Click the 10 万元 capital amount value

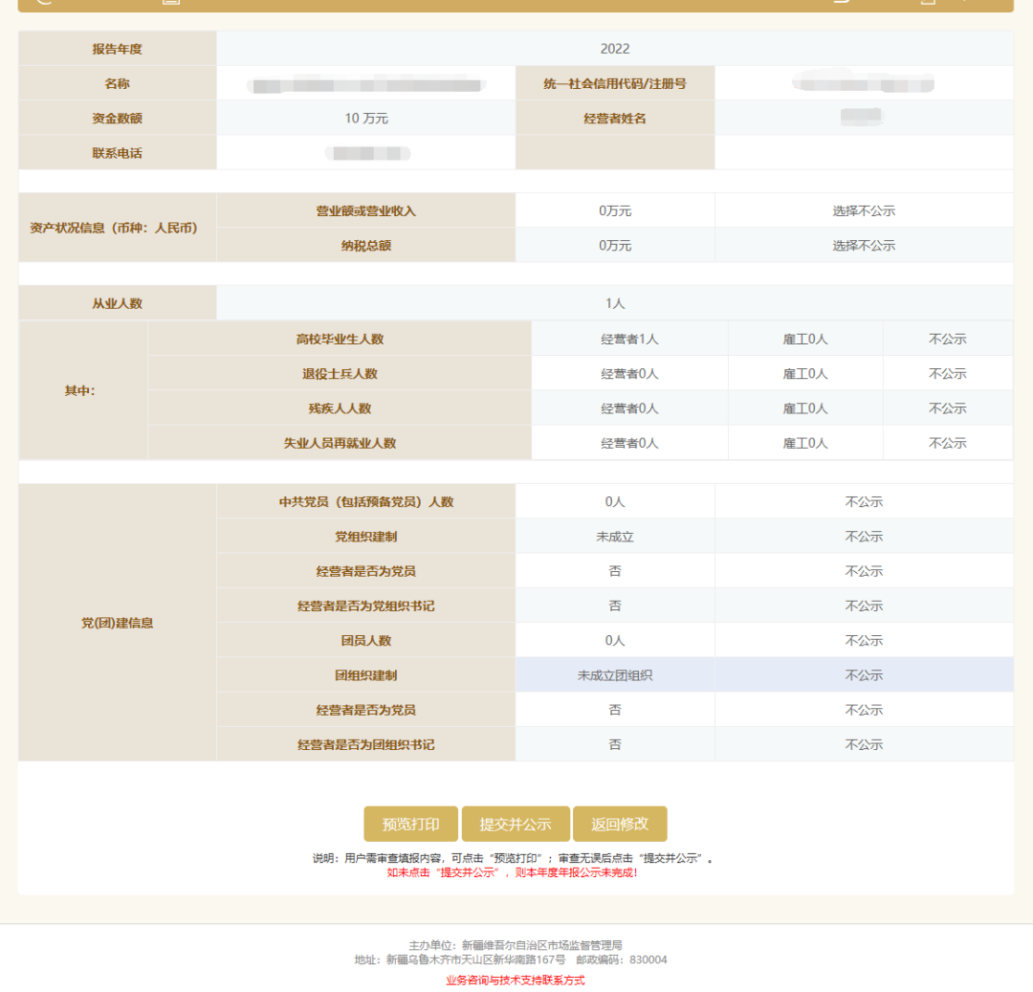coord(366,119)
